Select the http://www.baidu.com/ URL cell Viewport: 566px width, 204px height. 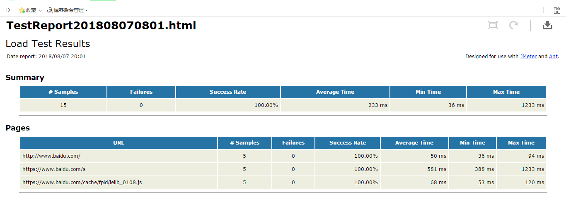(x=119, y=156)
